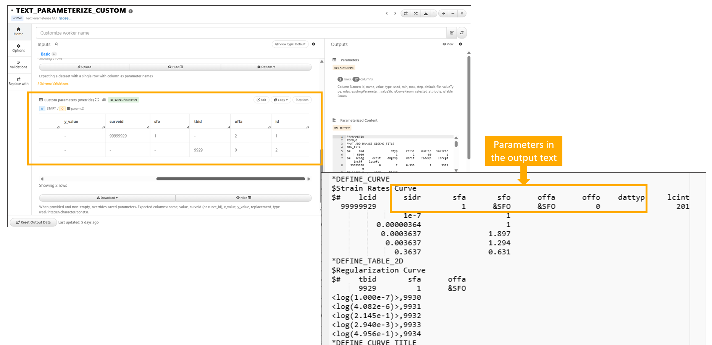Toggle the Outputs View button

click(x=448, y=44)
